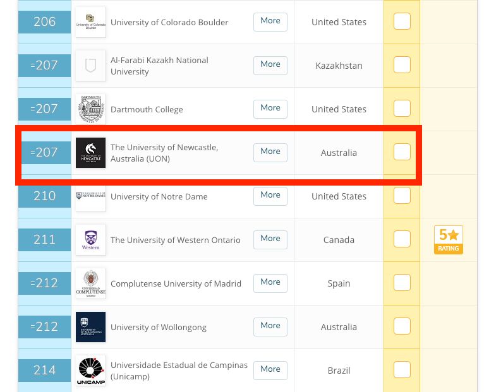The width and height of the screenshot is (484, 392).
Task: Click the University of Newcastle horse logo
Action: click(90, 153)
